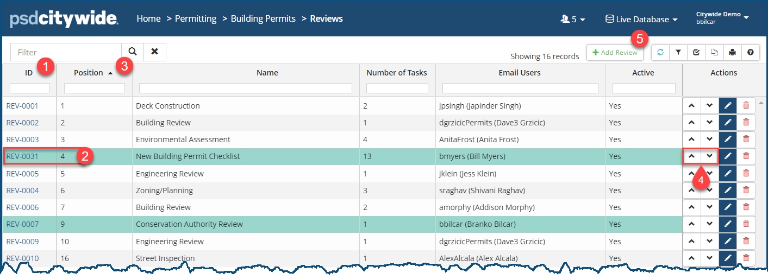Image resolution: width=768 pixels, height=279 pixels.
Task: Go to Building Permits breadcrumb
Action: click(263, 18)
